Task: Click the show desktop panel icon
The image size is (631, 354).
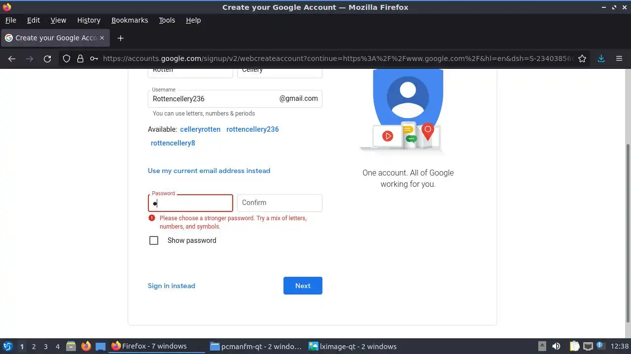Action: pyautogui.click(x=101, y=346)
